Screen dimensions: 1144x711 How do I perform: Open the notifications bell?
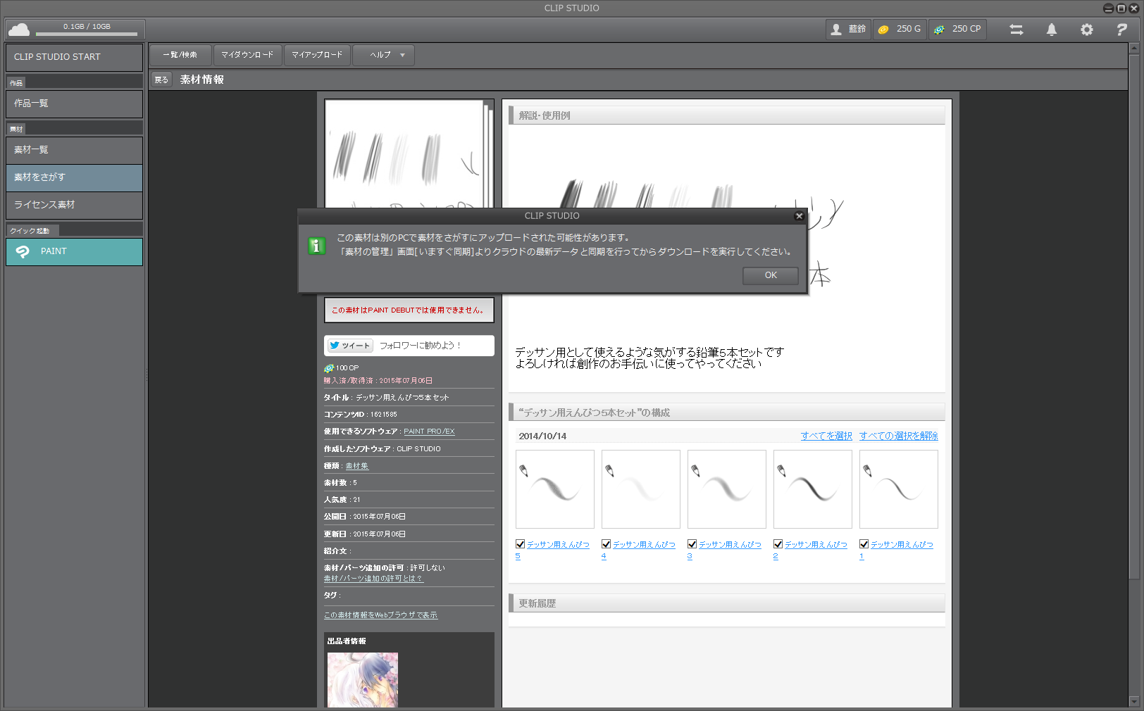[1051, 30]
